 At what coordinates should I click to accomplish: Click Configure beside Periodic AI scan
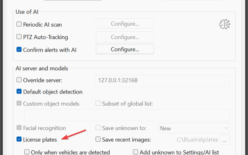point(125,24)
